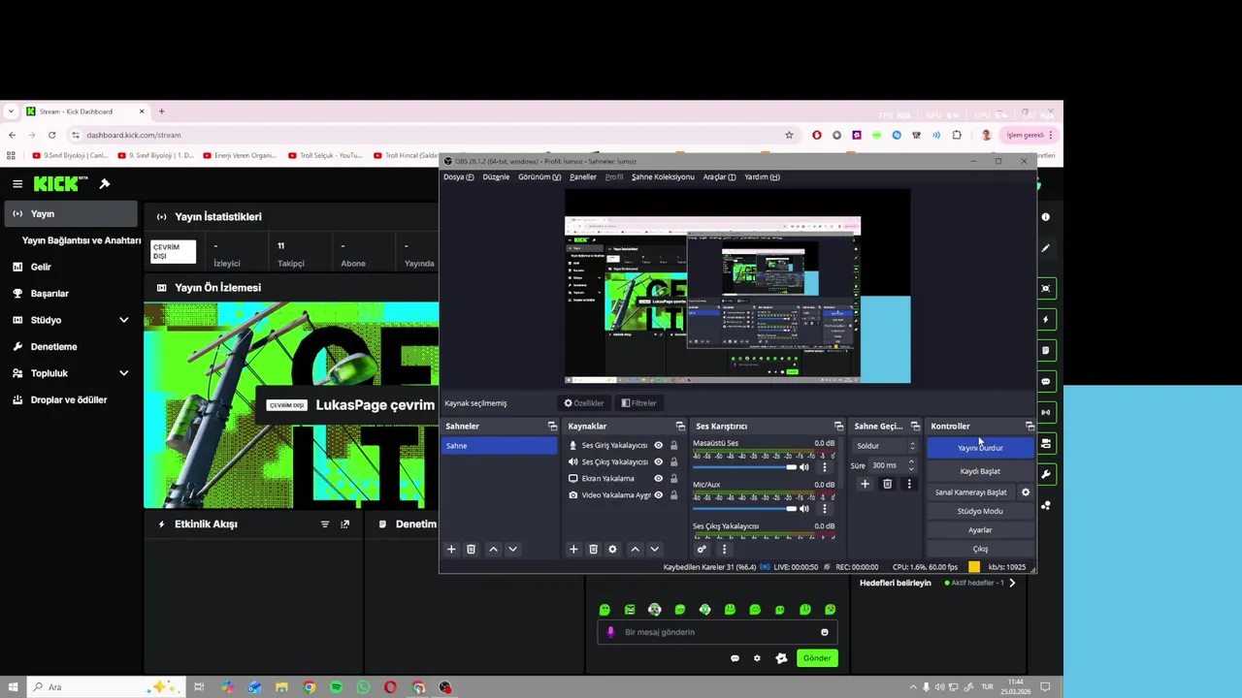The image size is (1242, 698).
Task: Open scene transition three-dot menu
Action: pos(909,484)
